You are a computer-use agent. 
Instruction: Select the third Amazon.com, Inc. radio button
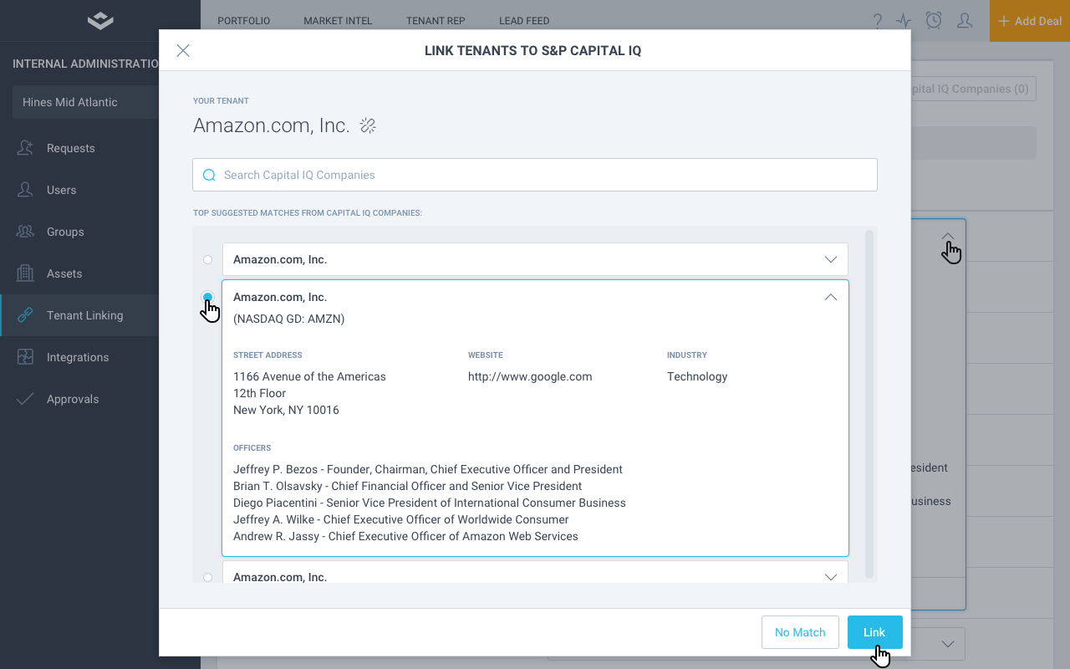coord(208,577)
